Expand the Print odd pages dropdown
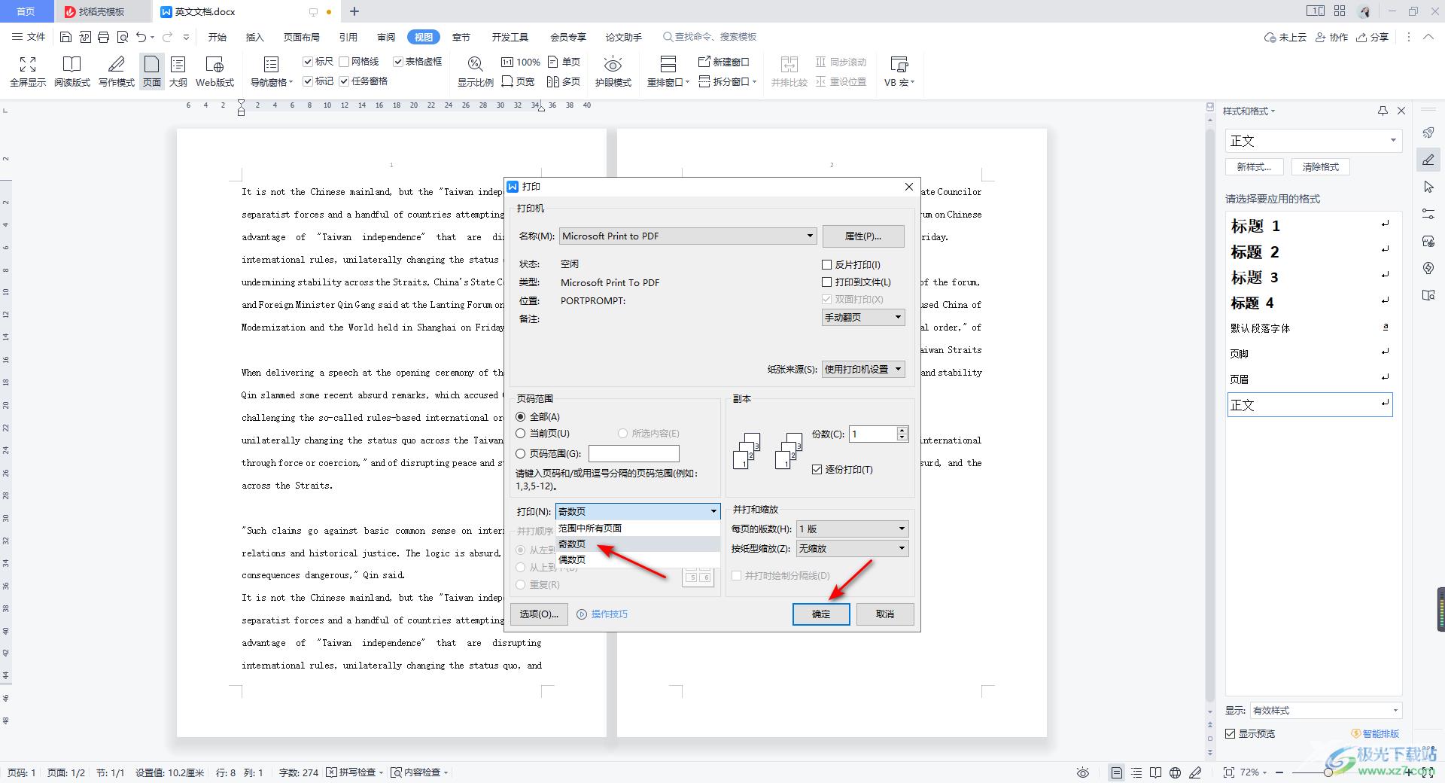 coord(638,511)
